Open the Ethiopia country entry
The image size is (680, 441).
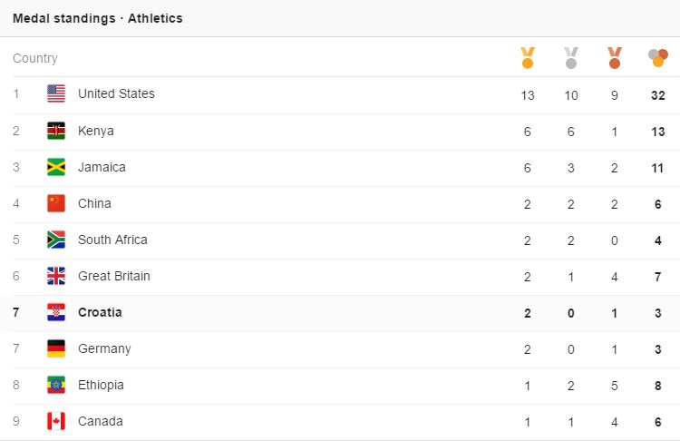(x=102, y=385)
